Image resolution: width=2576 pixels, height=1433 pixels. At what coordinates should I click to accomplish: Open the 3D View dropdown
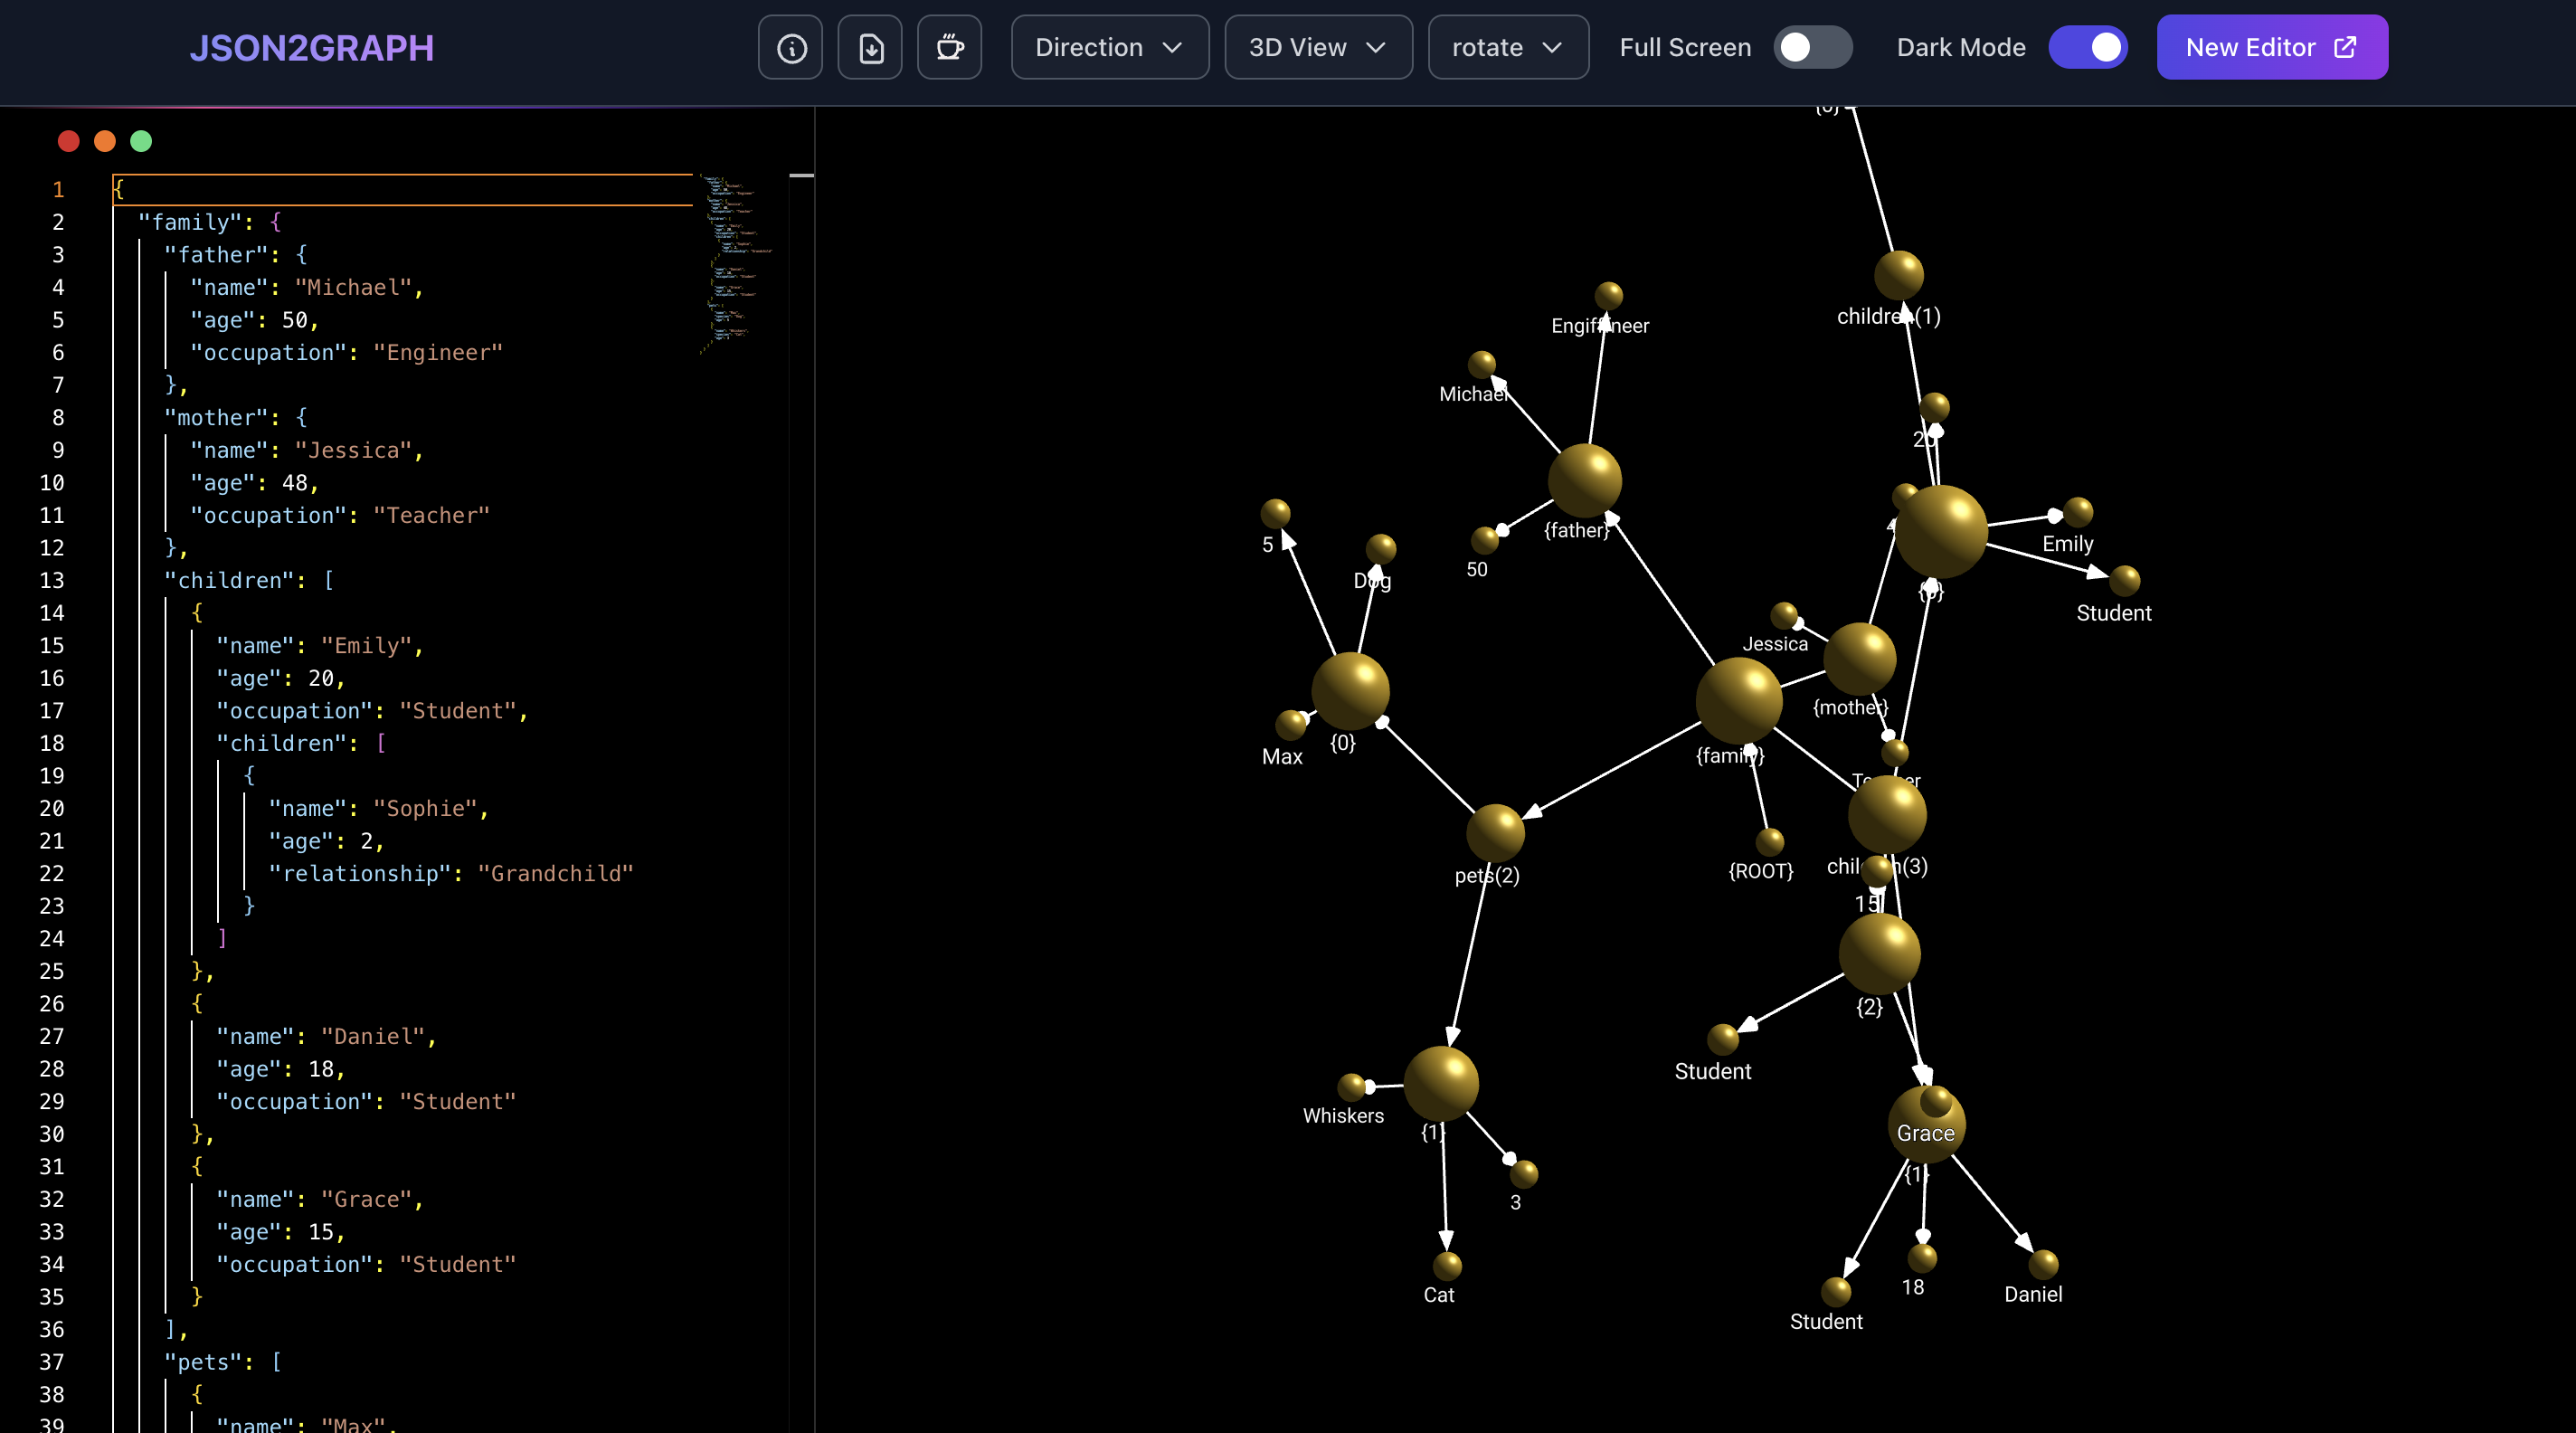pos(1317,47)
